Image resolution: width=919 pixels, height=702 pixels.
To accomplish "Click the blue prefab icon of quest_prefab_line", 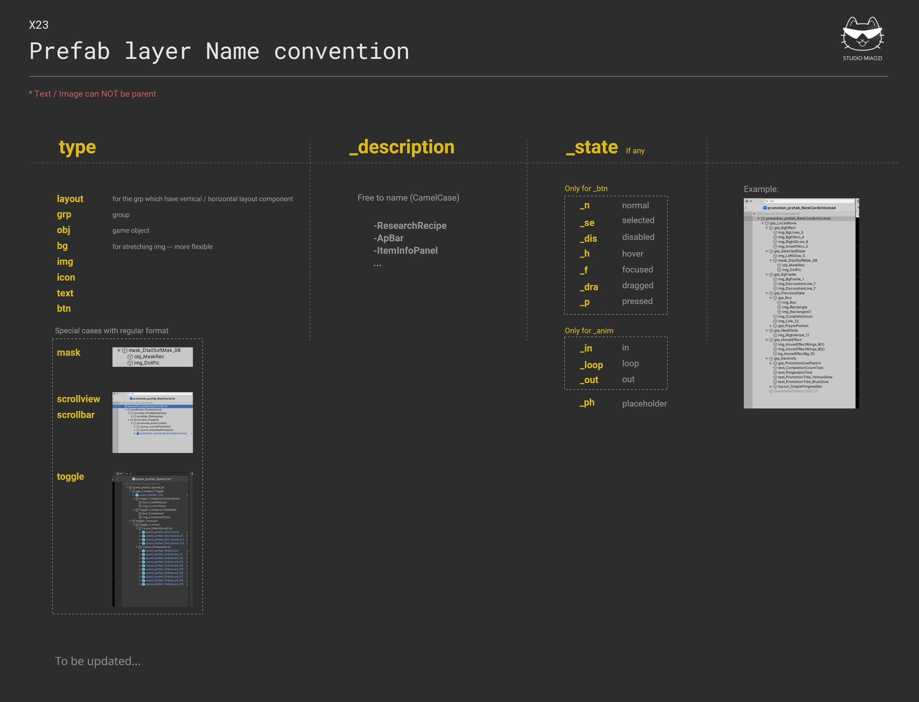I will pos(137,495).
